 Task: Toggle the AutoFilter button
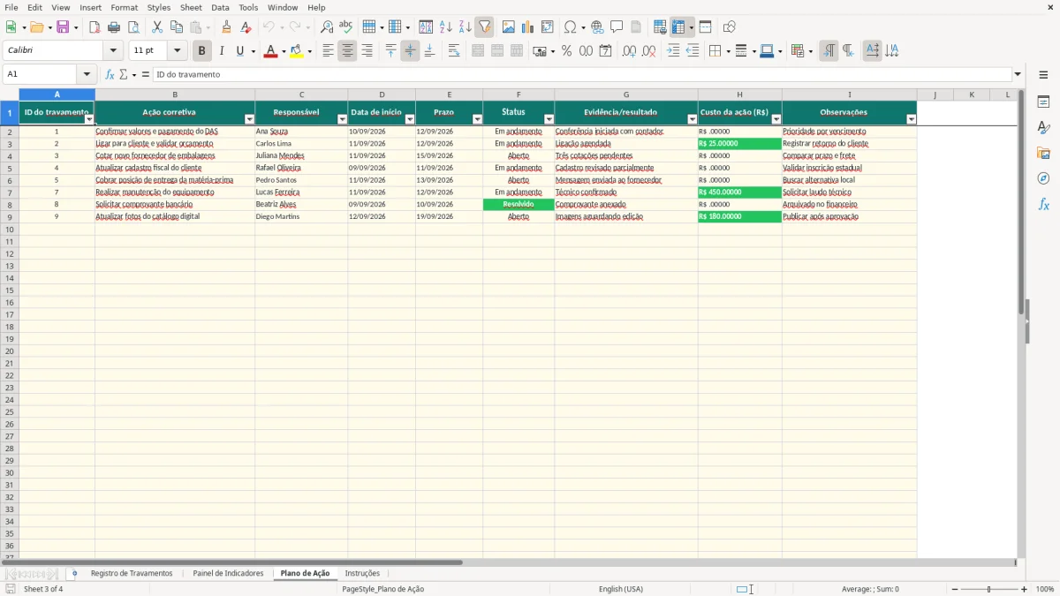485,27
